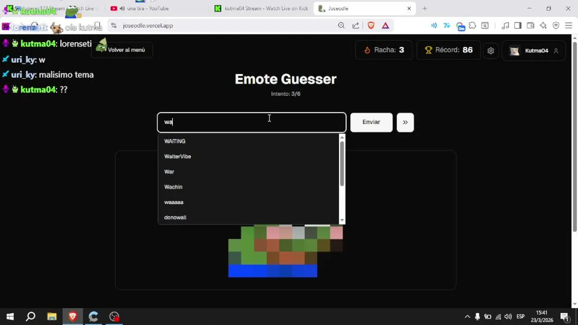
Task: Click the suggestions list scrollbar thumb
Action: pos(342,163)
